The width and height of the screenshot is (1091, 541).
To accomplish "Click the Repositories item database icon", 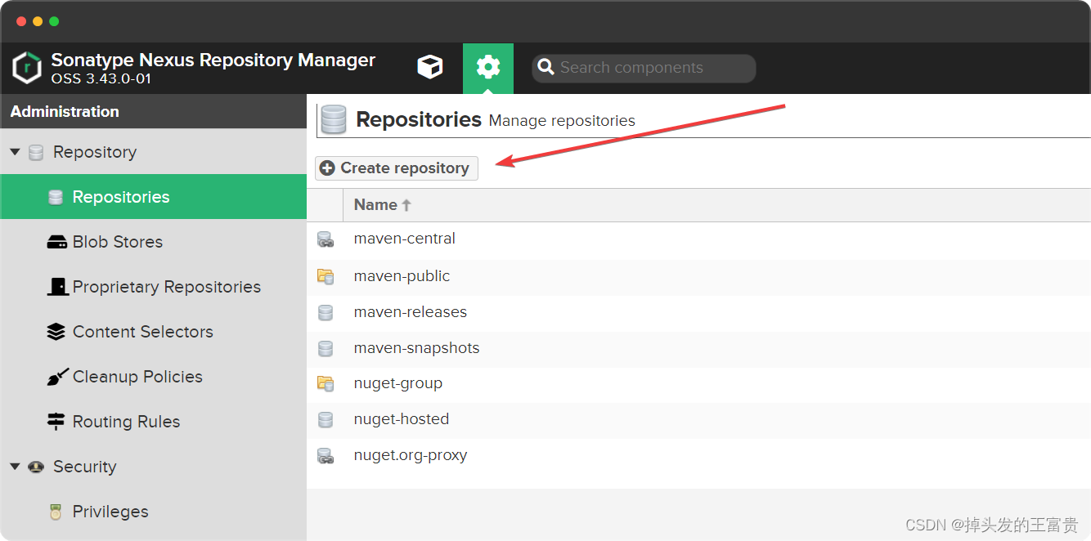I will pos(56,197).
